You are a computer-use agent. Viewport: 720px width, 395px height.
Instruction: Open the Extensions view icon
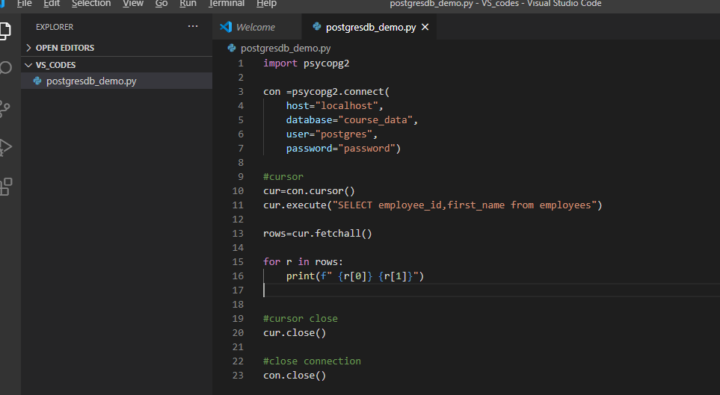(5, 187)
